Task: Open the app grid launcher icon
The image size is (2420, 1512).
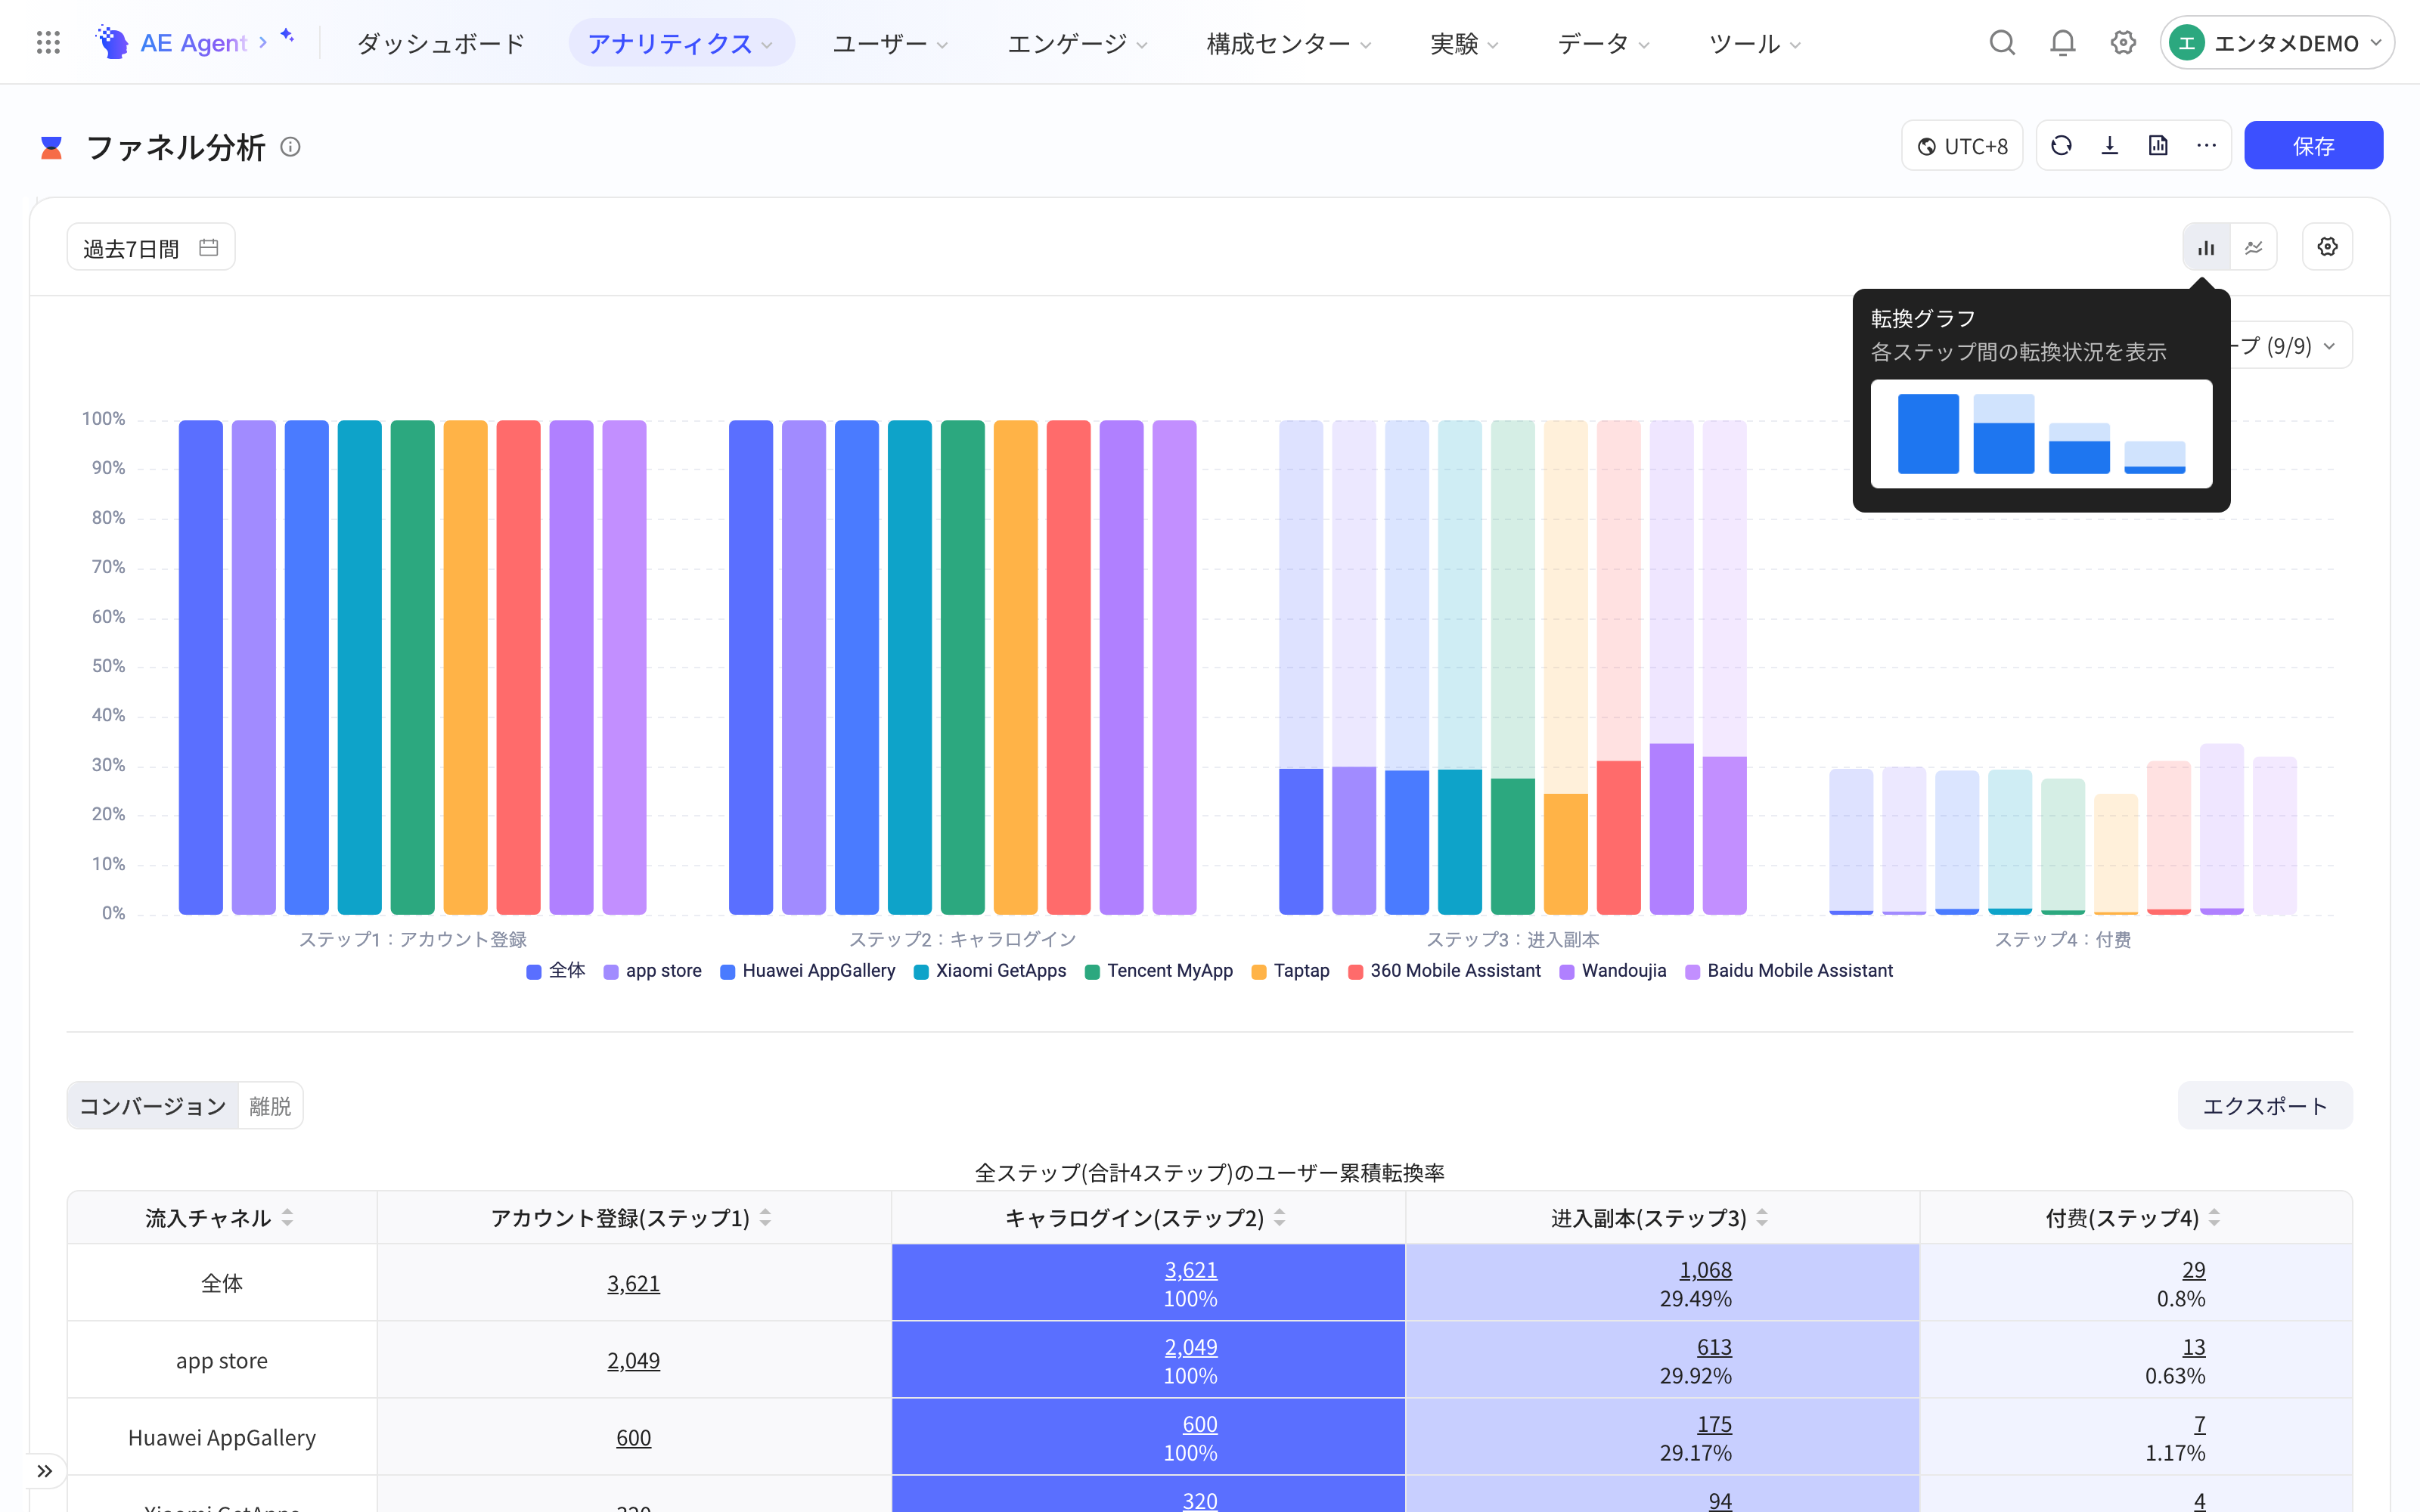Action: (x=48, y=42)
